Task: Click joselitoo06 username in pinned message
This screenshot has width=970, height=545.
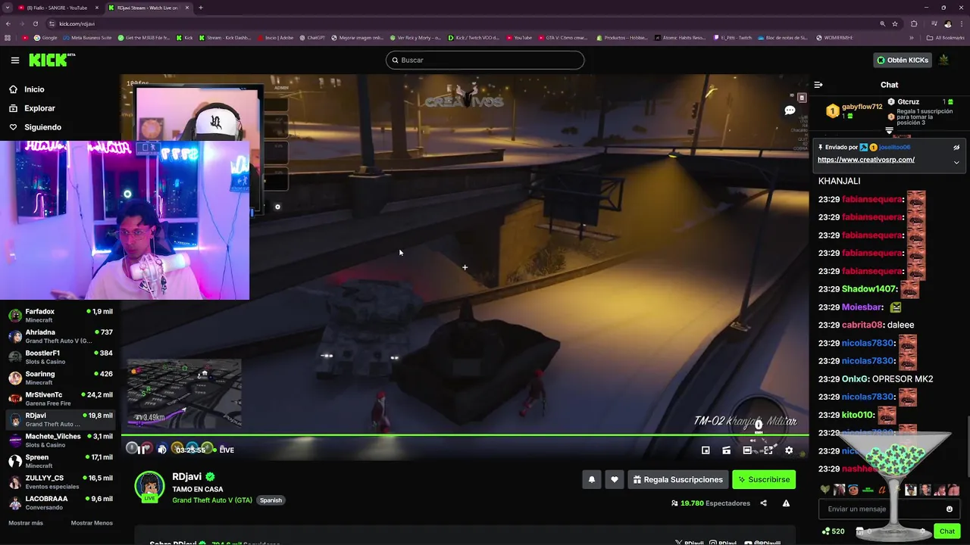Action: (x=895, y=147)
